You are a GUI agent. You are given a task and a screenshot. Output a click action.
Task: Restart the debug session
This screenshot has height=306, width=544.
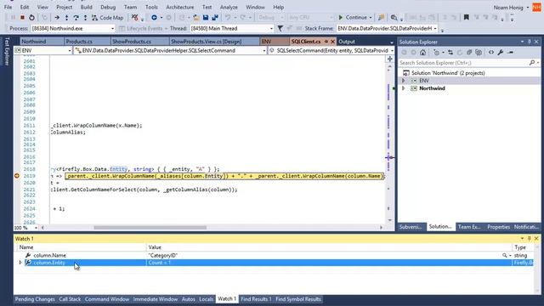click(31, 17)
